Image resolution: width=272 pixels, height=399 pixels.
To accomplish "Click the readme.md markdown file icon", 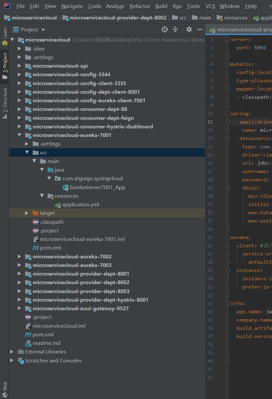I will click(28, 343).
